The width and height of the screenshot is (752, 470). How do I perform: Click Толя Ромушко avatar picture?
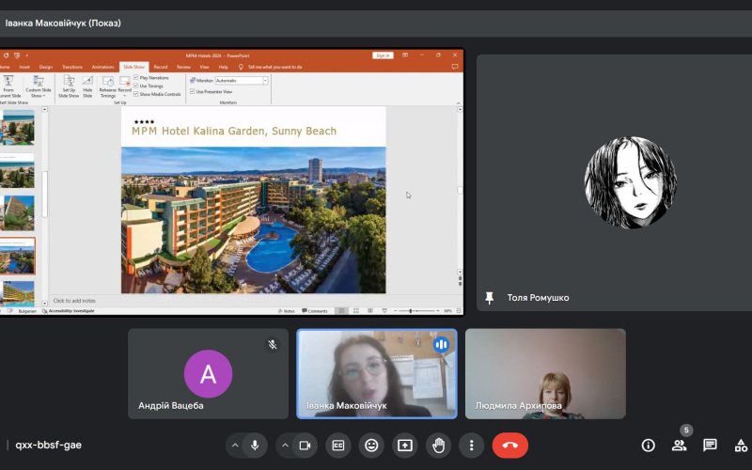click(x=630, y=182)
